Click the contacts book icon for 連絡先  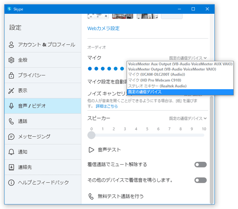[x=11, y=167]
